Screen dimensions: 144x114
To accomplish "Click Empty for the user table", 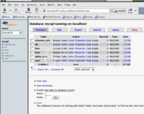I will point(95,61).
